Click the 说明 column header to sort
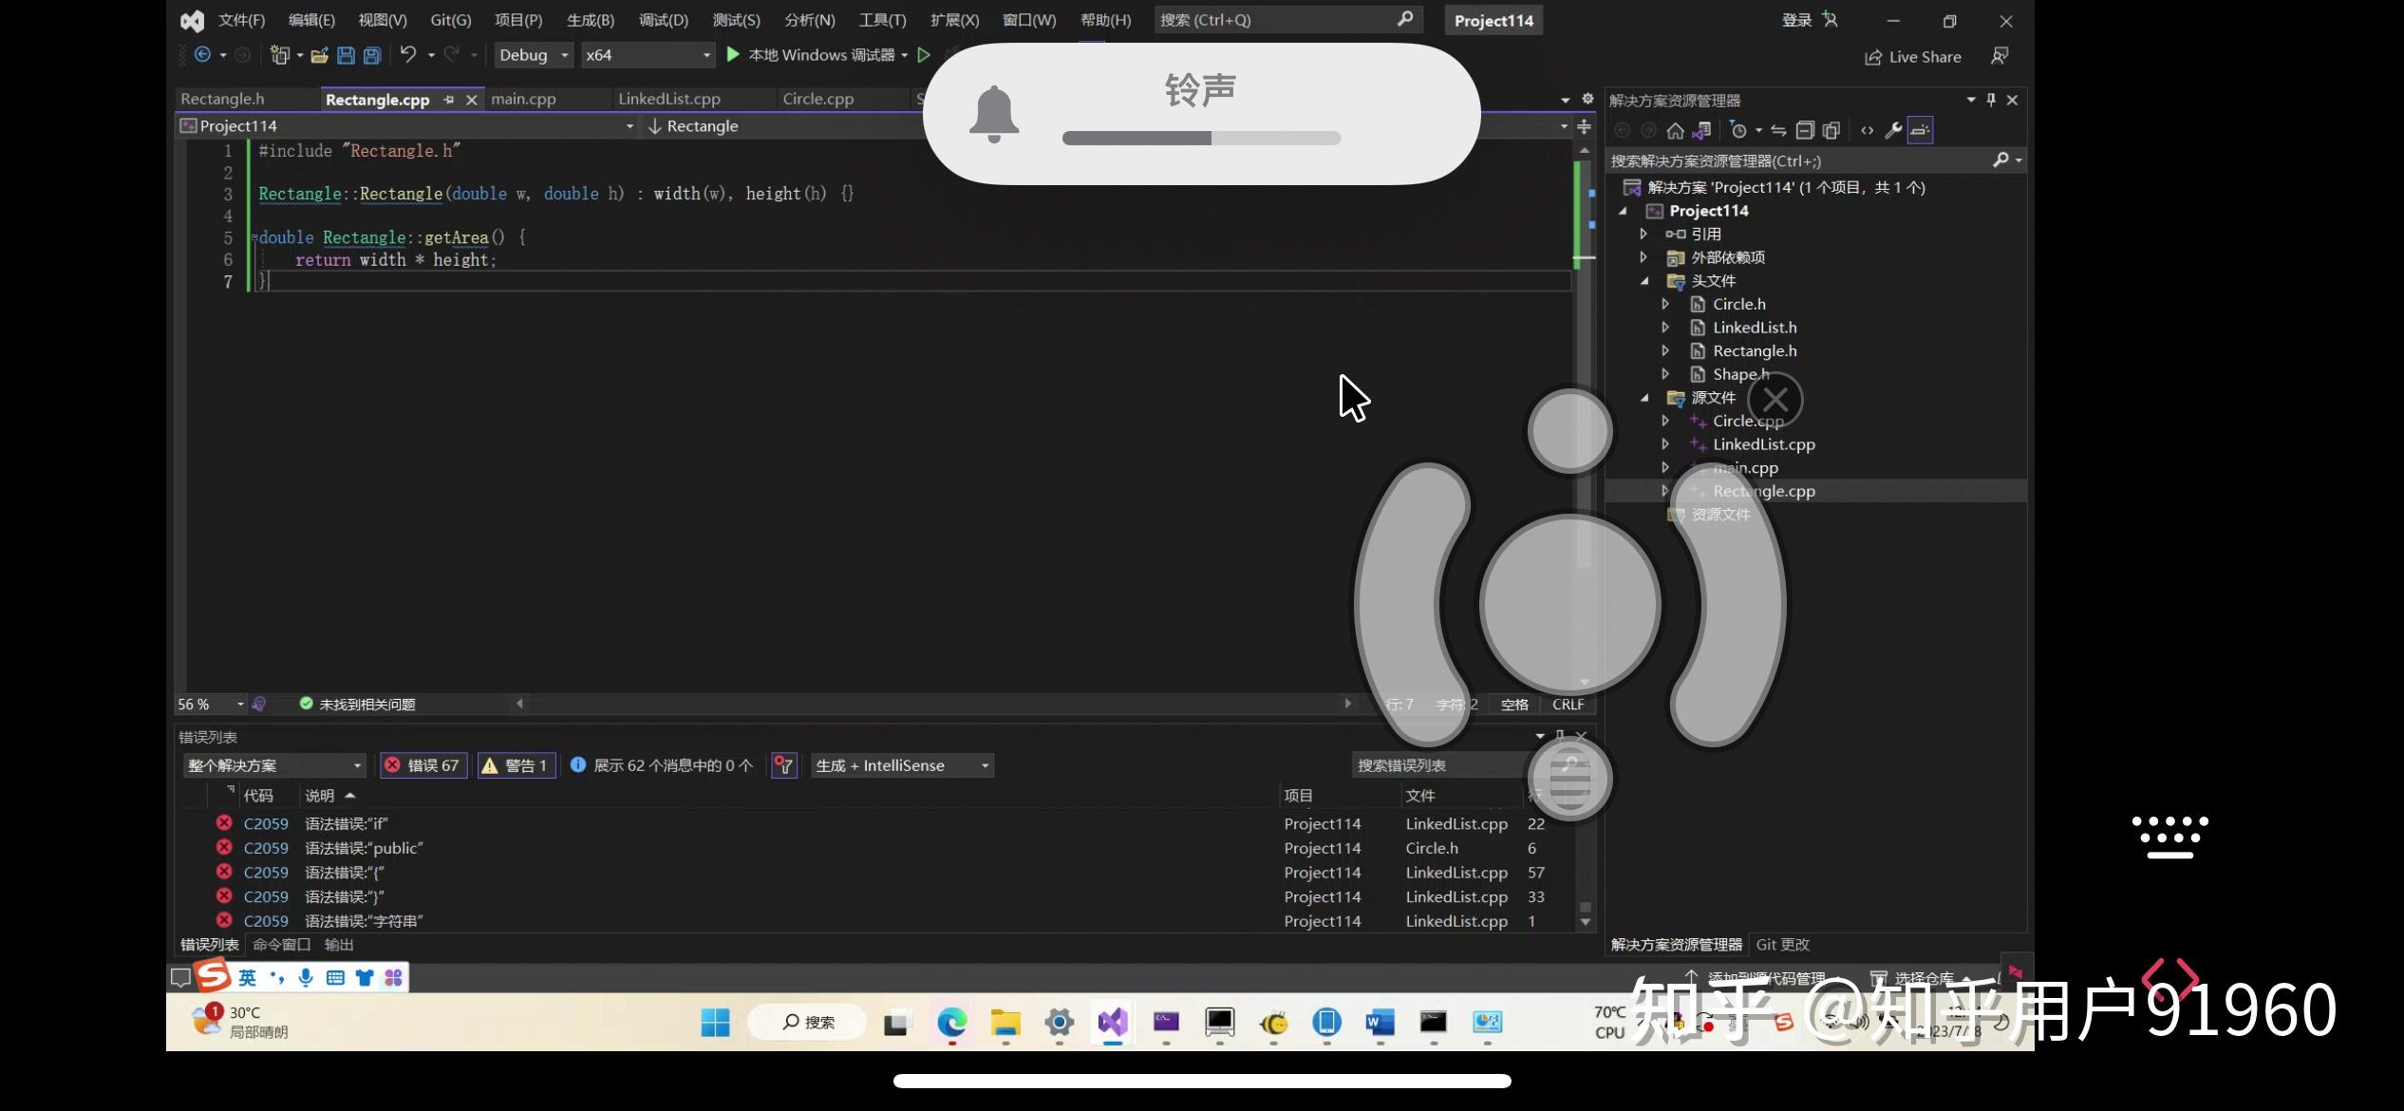 coord(320,796)
